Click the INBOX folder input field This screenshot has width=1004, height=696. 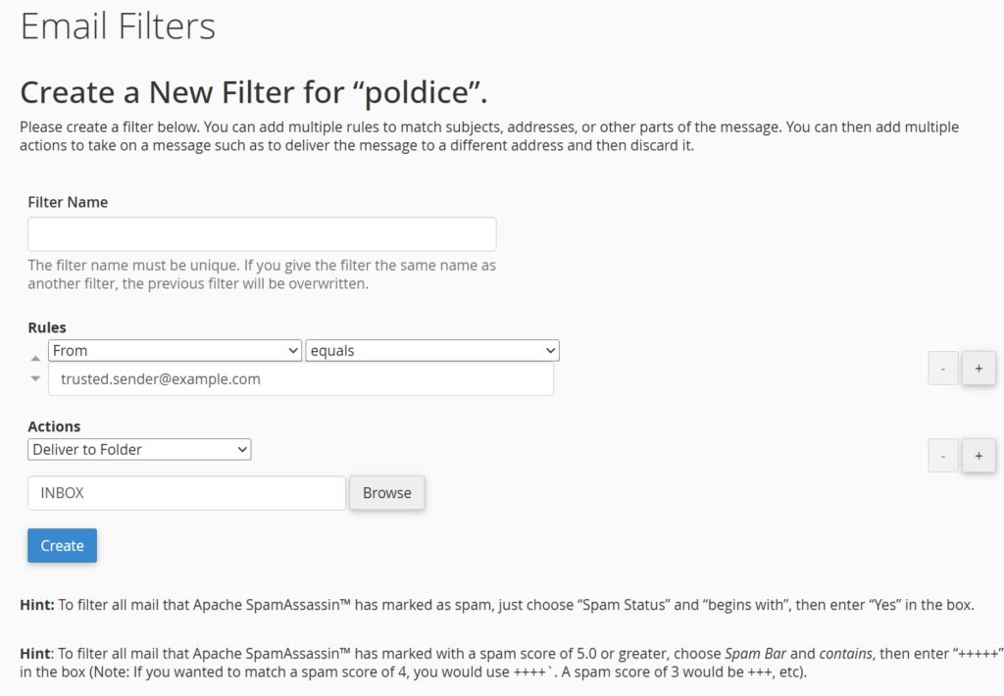pos(186,493)
